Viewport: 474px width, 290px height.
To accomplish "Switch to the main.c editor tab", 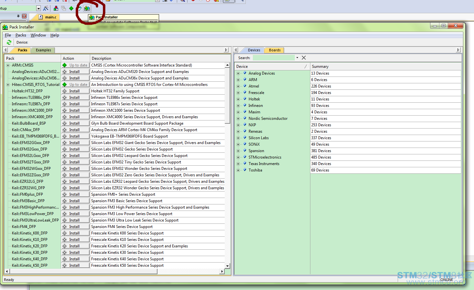I will pos(48,17).
